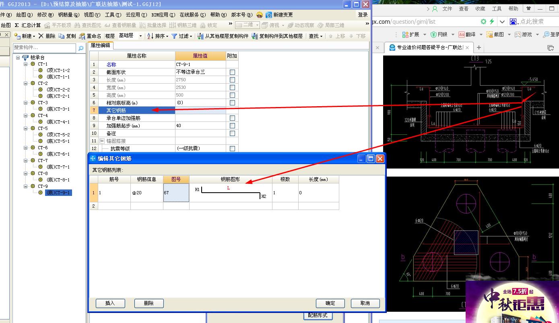Click the Baidu paw search engine icon
559x323 pixels.
[513, 21]
